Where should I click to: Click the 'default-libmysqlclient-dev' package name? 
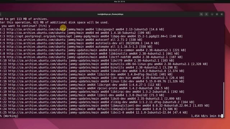[x=119, y=109]
